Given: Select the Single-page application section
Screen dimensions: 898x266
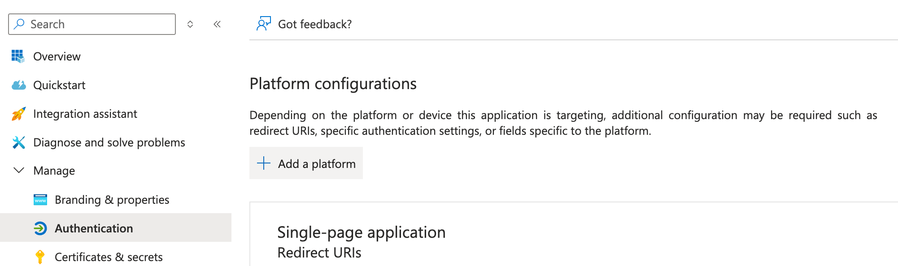Looking at the screenshot, I should [x=362, y=232].
